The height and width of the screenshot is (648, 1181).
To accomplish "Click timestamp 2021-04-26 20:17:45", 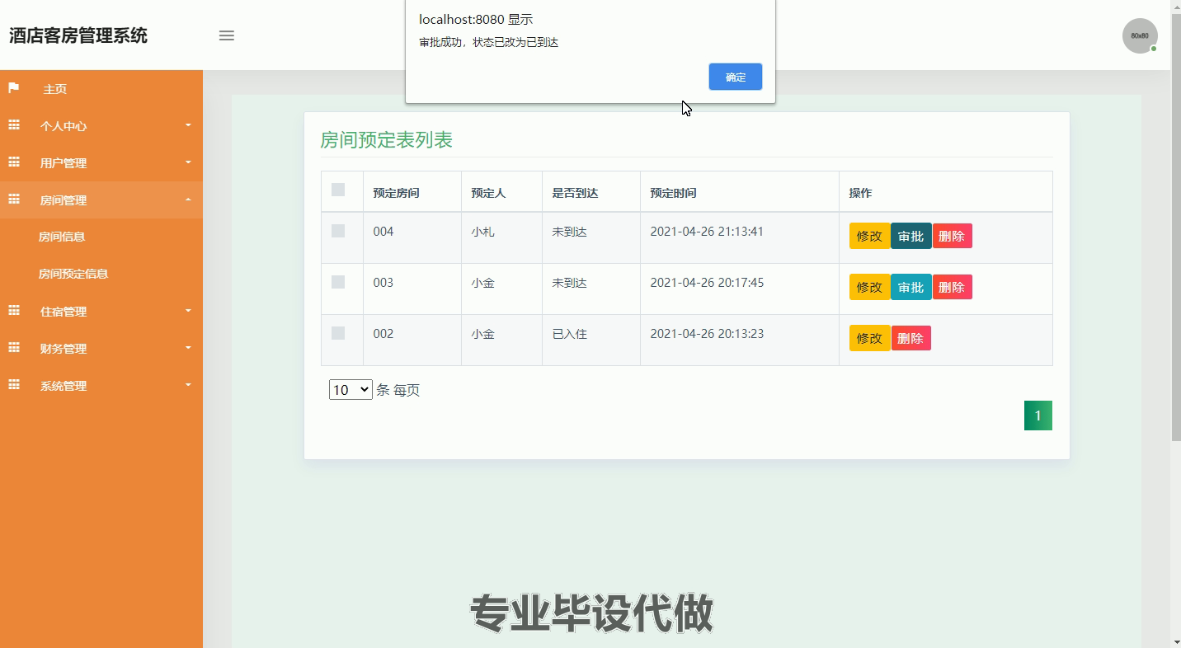I will [707, 283].
